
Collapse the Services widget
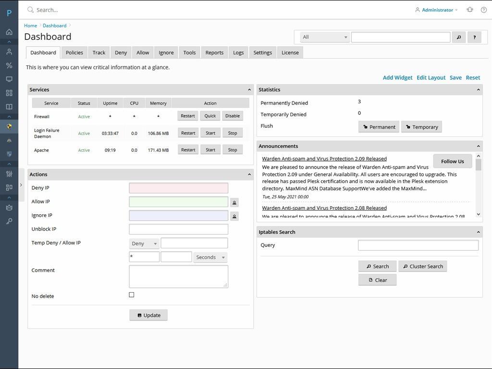(x=249, y=90)
